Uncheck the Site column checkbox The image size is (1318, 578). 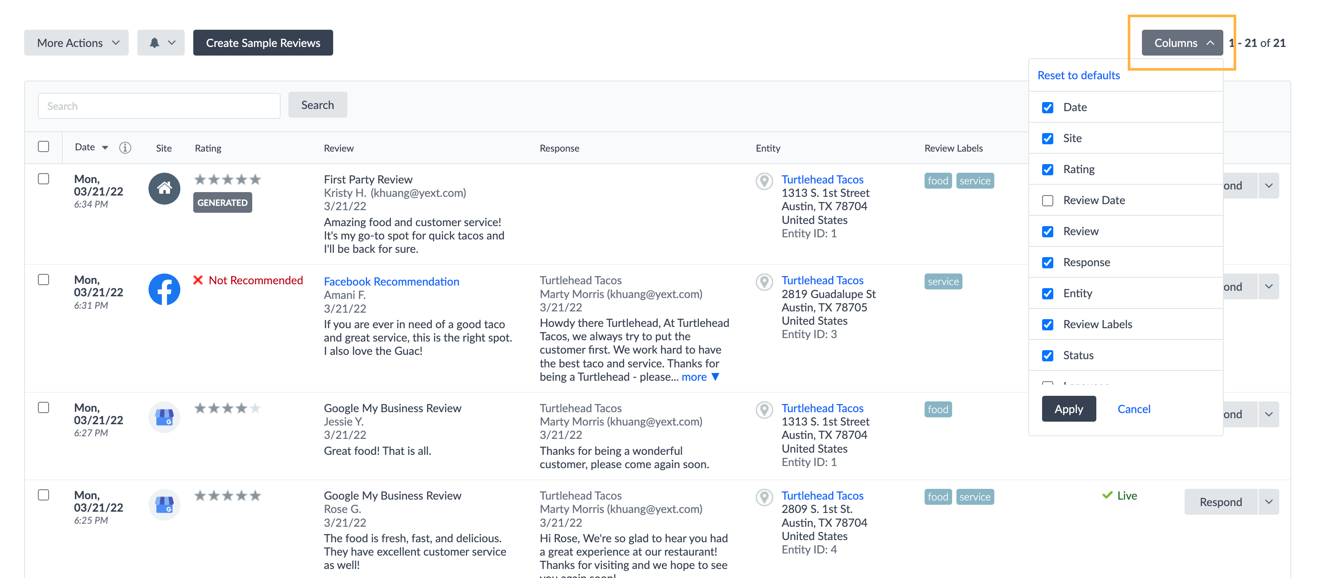point(1047,138)
